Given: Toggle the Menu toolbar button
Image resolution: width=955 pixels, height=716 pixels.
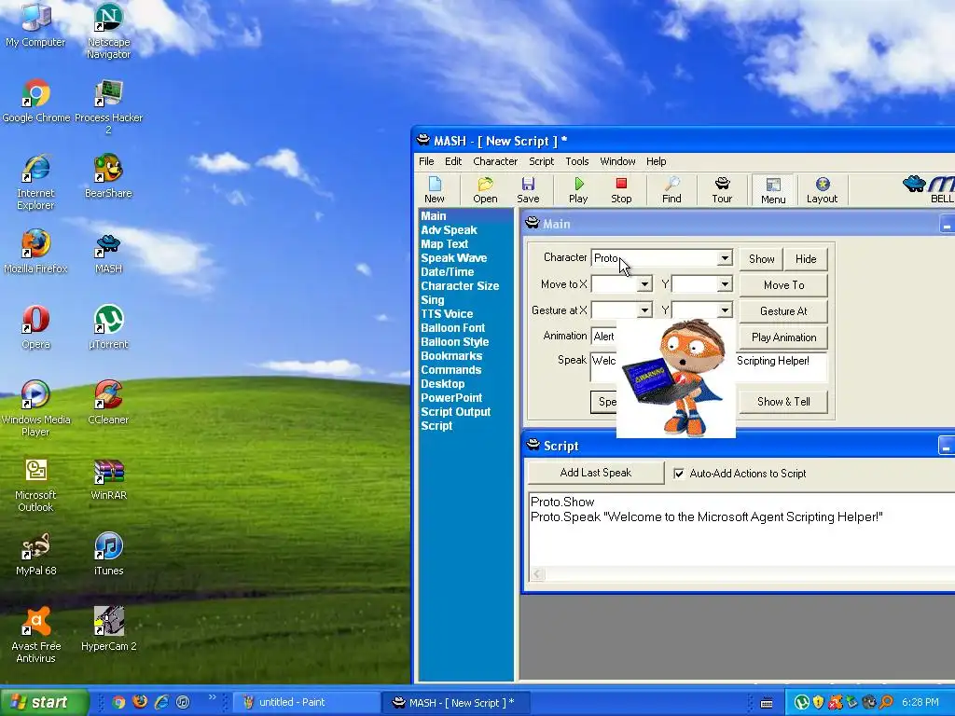Looking at the screenshot, I should coord(773,190).
